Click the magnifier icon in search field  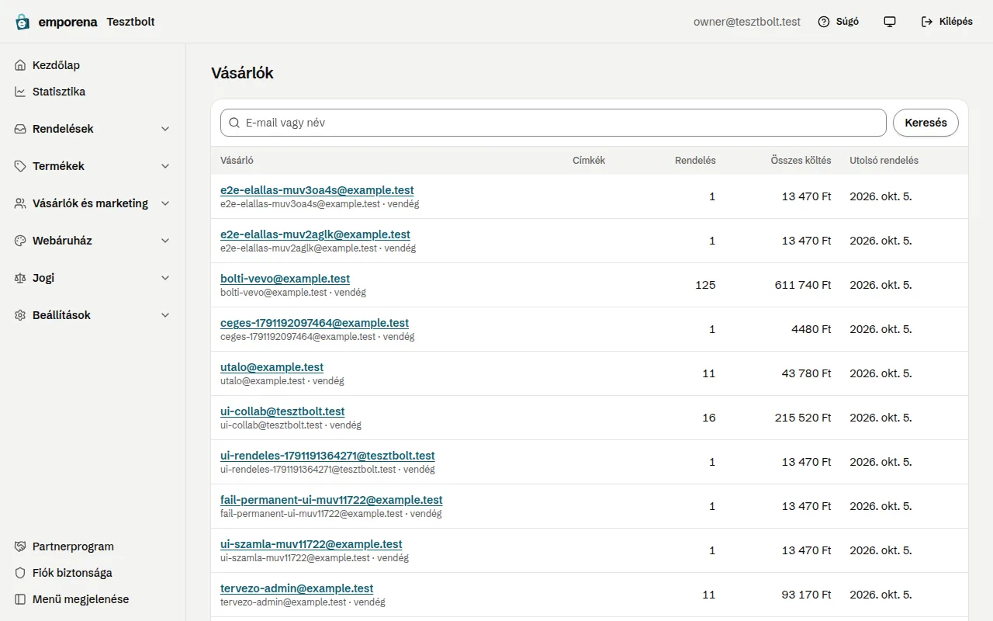234,123
